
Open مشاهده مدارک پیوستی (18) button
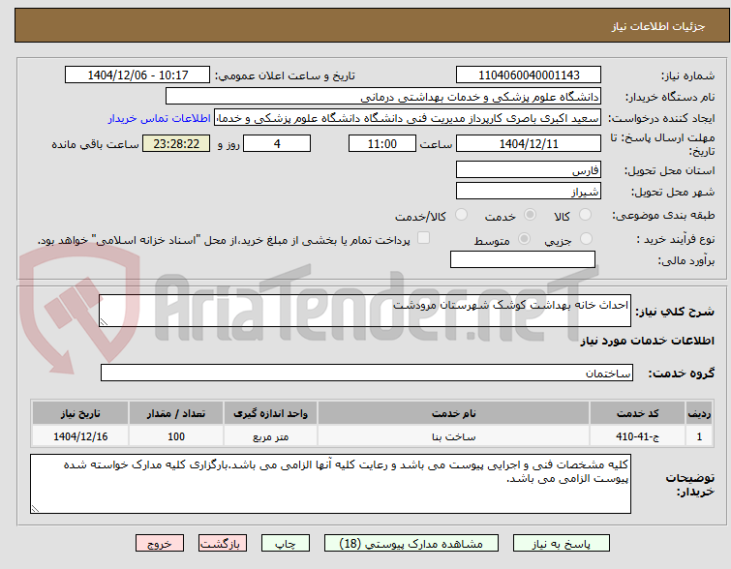[x=411, y=544]
